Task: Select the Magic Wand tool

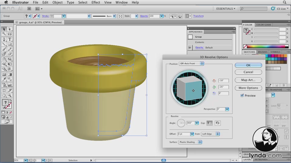Action: 4,34
